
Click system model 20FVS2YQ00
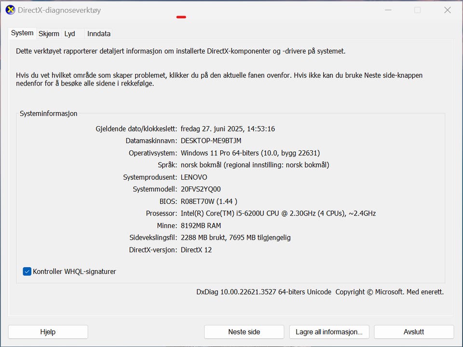[x=201, y=189]
